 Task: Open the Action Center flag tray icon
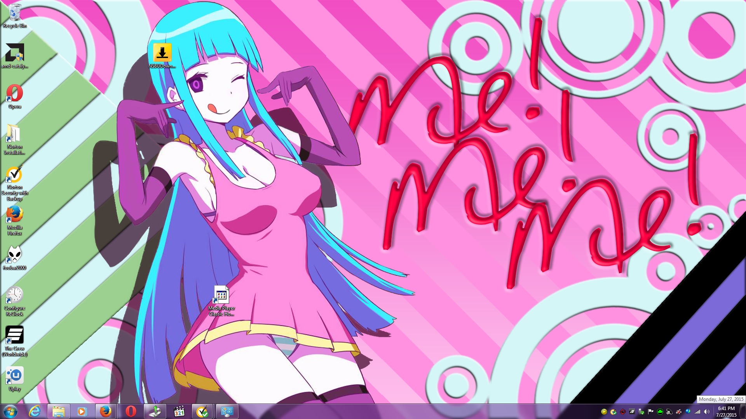click(650, 412)
